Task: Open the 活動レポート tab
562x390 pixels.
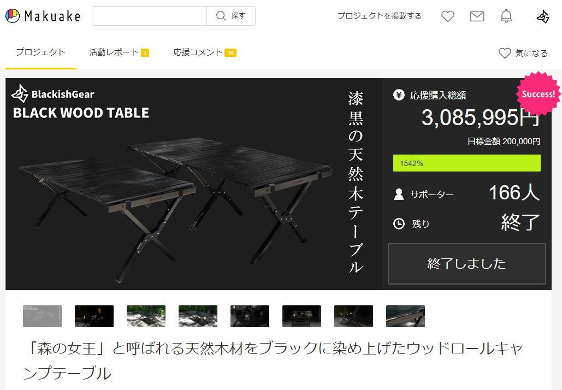Action: coord(119,52)
